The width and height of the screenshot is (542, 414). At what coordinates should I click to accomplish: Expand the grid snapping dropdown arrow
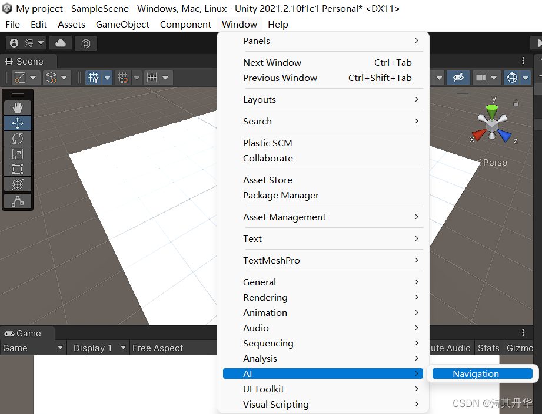tap(137, 78)
